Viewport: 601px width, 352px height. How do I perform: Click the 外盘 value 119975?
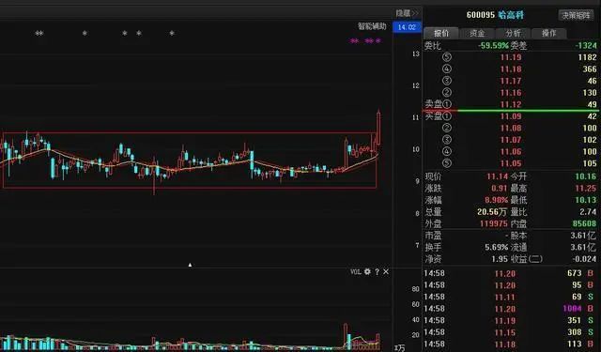(494, 223)
